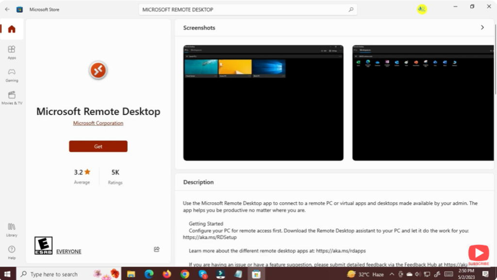The height and width of the screenshot is (280, 497).
Task: Open the Help icon in sidebar
Action: (x=12, y=252)
